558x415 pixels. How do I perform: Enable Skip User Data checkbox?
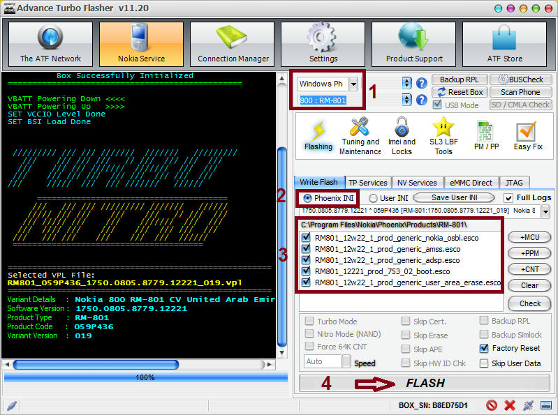484,363
